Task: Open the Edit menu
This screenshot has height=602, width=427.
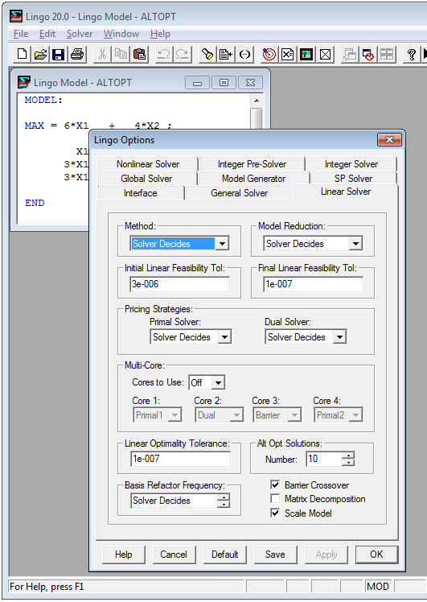Action: (47, 34)
